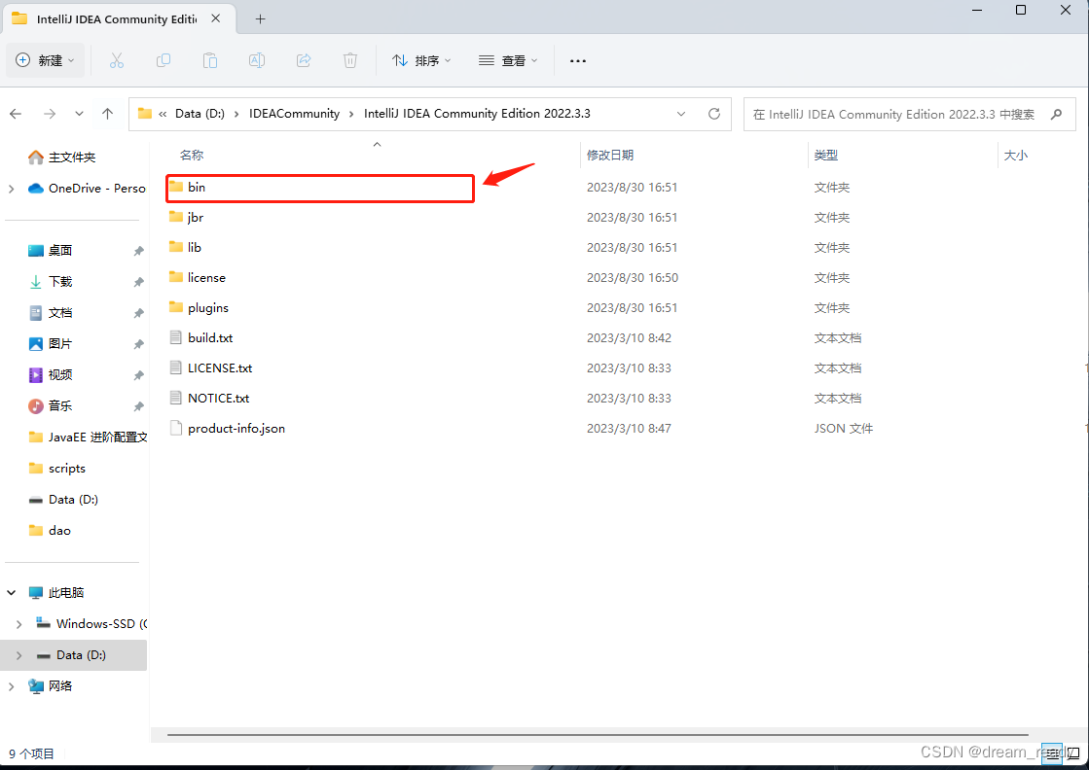Click the IntelliJ IDEA Community Edition tab

118,18
